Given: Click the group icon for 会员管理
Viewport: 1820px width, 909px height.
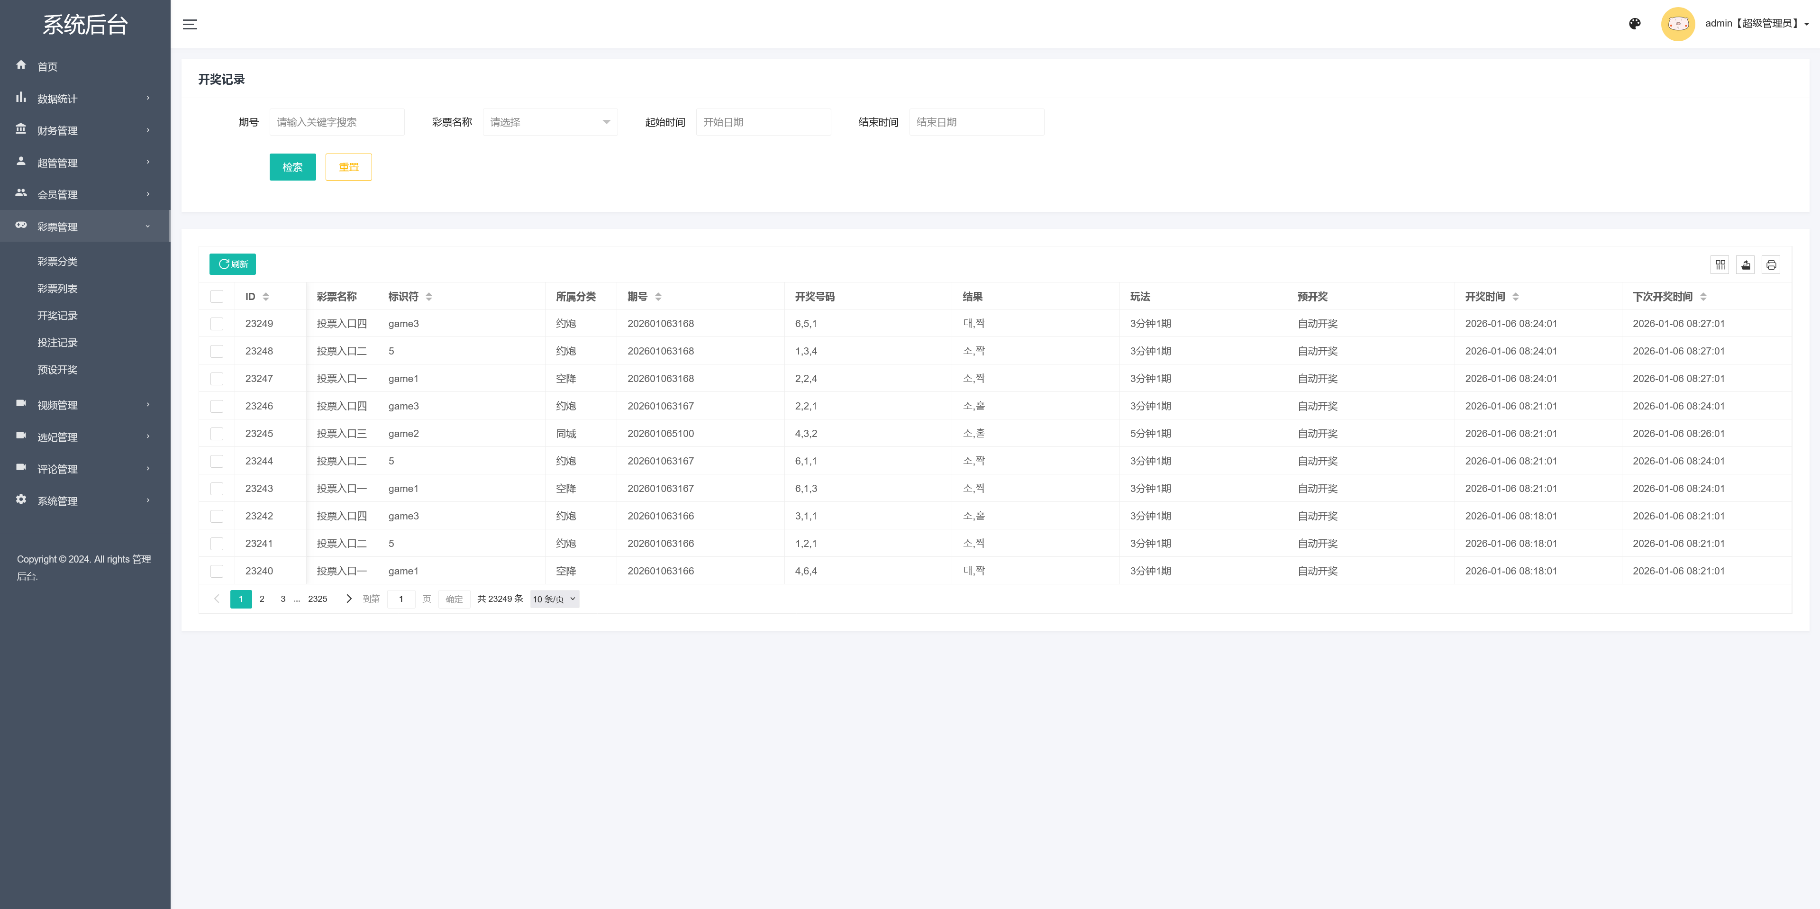Looking at the screenshot, I should [x=21, y=193].
